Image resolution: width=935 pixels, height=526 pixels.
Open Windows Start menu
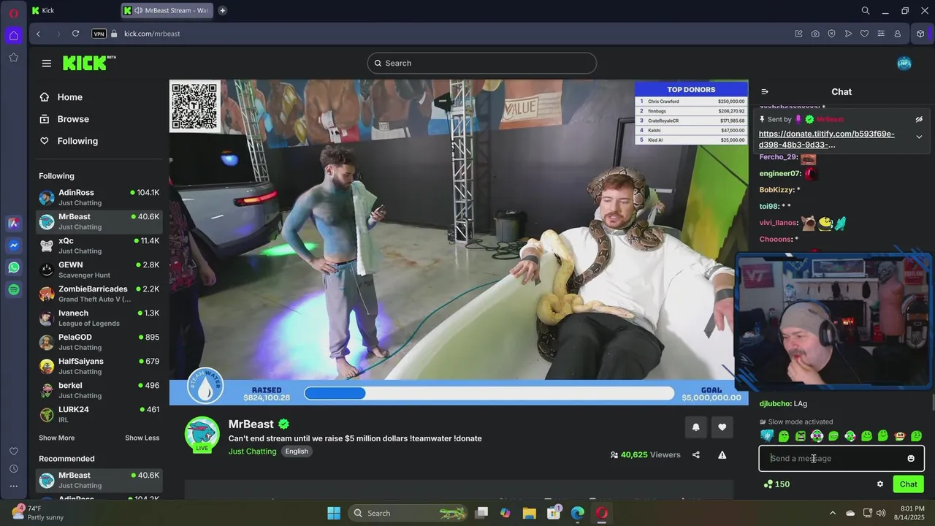(334, 513)
